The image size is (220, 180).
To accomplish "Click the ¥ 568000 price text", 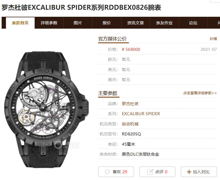I will pos(131,49).
